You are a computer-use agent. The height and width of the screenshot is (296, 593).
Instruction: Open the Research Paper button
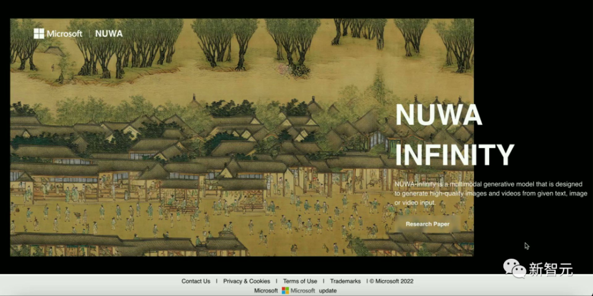tap(428, 224)
